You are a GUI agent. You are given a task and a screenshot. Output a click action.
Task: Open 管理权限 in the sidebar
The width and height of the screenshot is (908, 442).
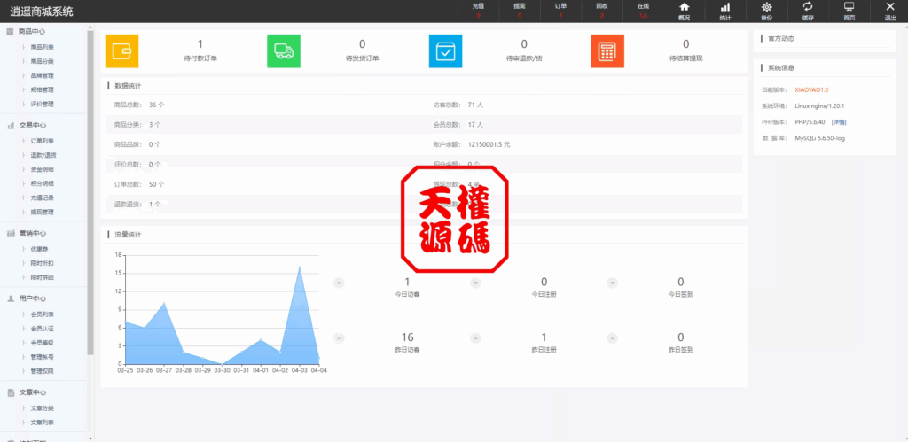[43, 371]
